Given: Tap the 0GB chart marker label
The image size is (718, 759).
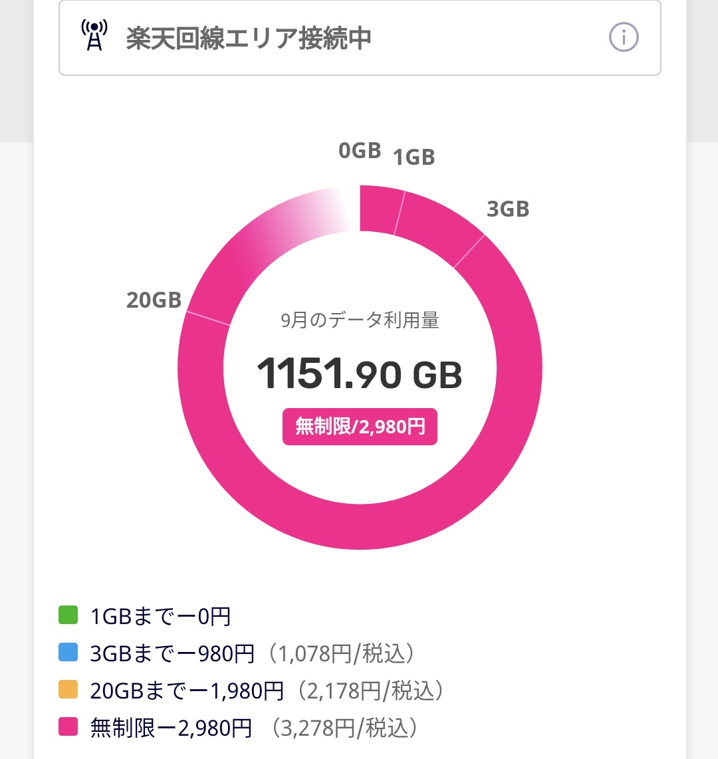Looking at the screenshot, I should (x=360, y=151).
